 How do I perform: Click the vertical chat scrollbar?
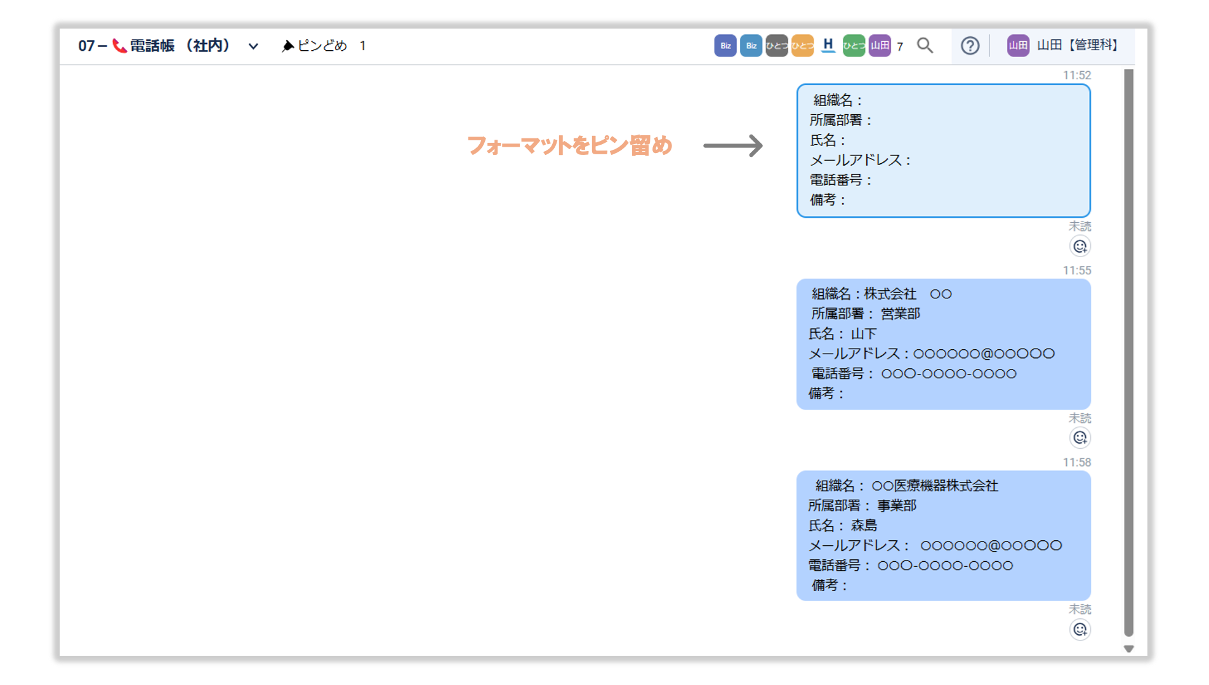1128,352
